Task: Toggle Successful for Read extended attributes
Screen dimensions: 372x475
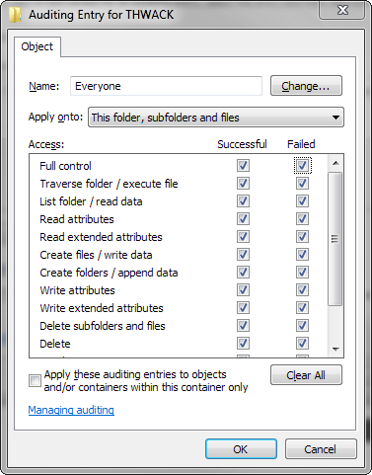Action: [x=243, y=237]
